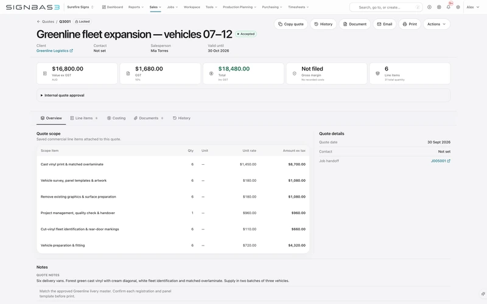Click the Gross margin shield icon

click(x=295, y=74)
